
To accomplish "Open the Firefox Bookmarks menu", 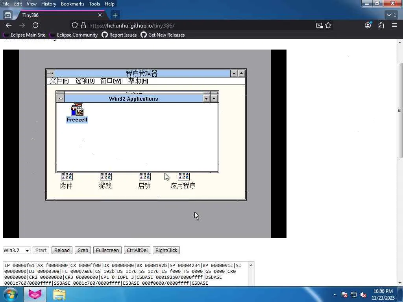I will tap(72, 4).
